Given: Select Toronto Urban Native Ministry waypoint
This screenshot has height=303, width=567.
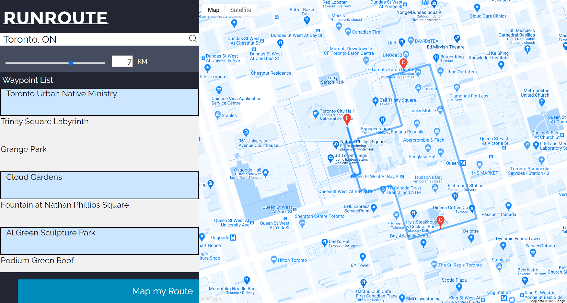Looking at the screenshot, I should [x=99, y=102].
